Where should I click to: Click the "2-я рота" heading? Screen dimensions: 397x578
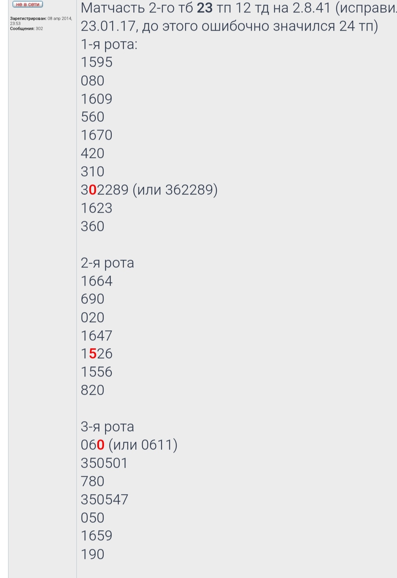click(107, 263)
